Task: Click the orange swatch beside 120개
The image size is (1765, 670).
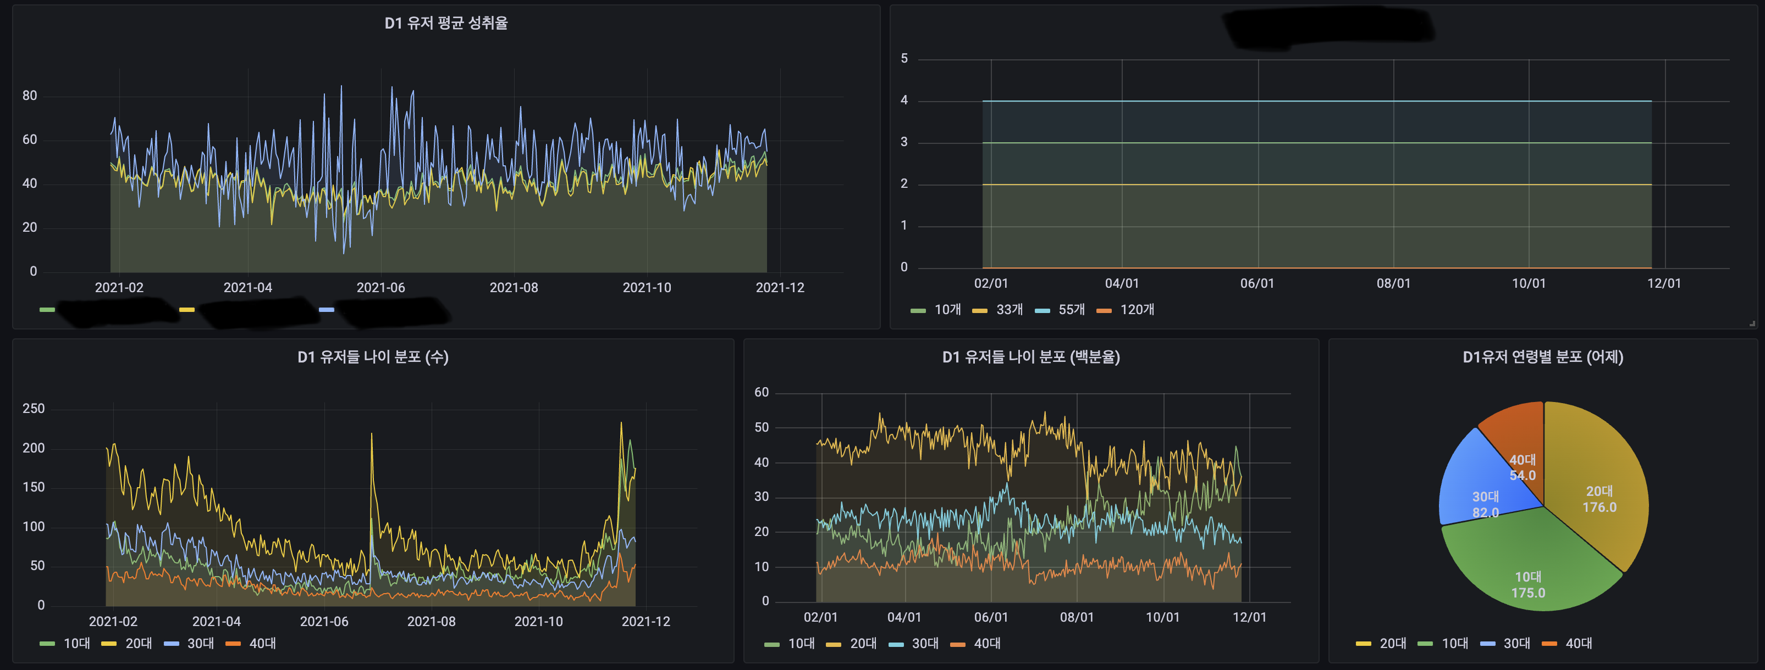Action: click(1104, 311)
